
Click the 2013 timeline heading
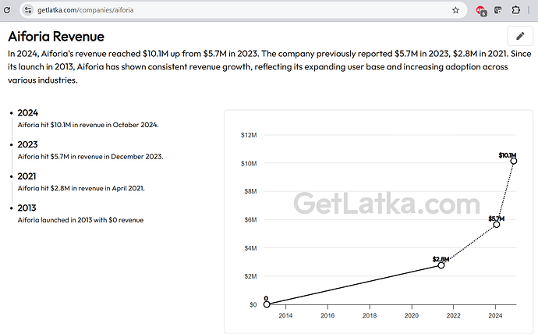tap(27, 208)
